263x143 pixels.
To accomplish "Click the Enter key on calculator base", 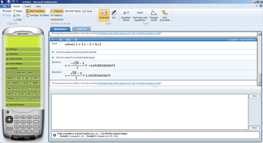I will point(27,138).
